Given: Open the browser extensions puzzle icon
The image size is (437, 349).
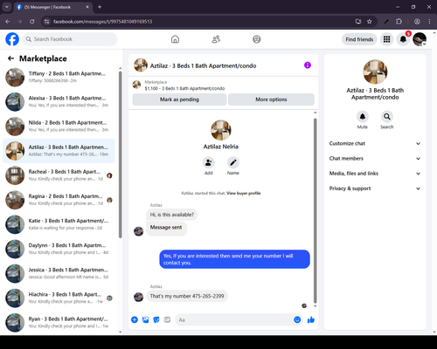Looking at the screenshot, I should pos(399,22).
